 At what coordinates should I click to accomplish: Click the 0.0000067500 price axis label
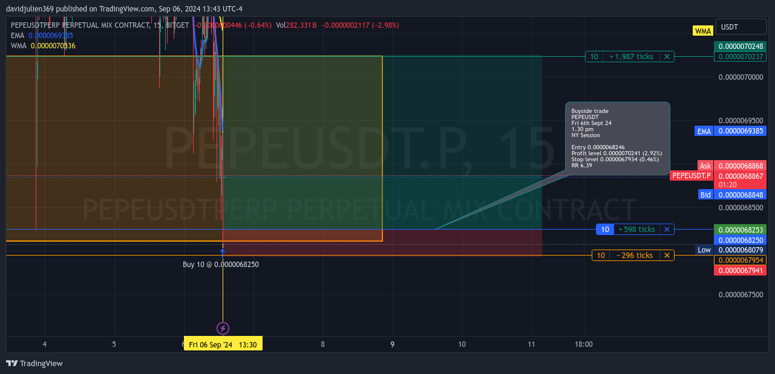(x=741, y=294)
